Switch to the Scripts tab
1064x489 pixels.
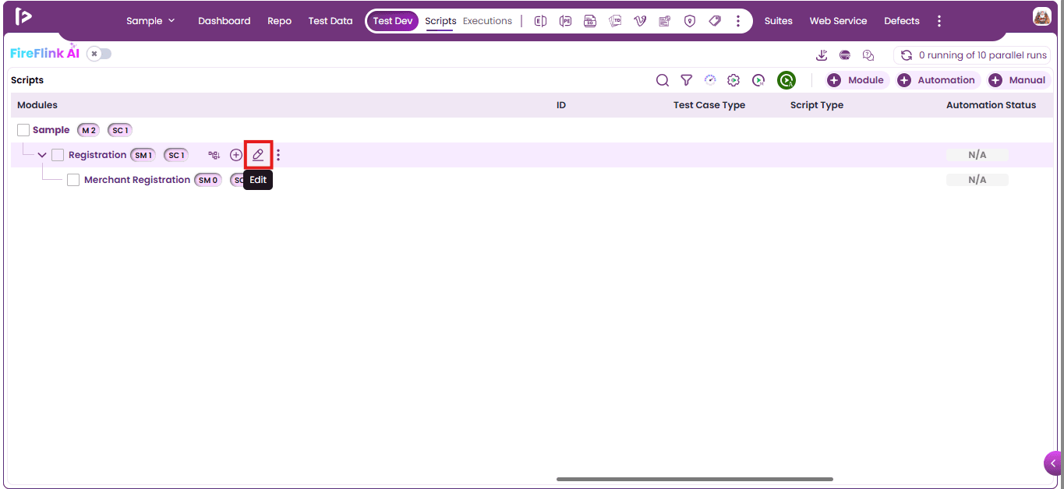coord(440,21)
